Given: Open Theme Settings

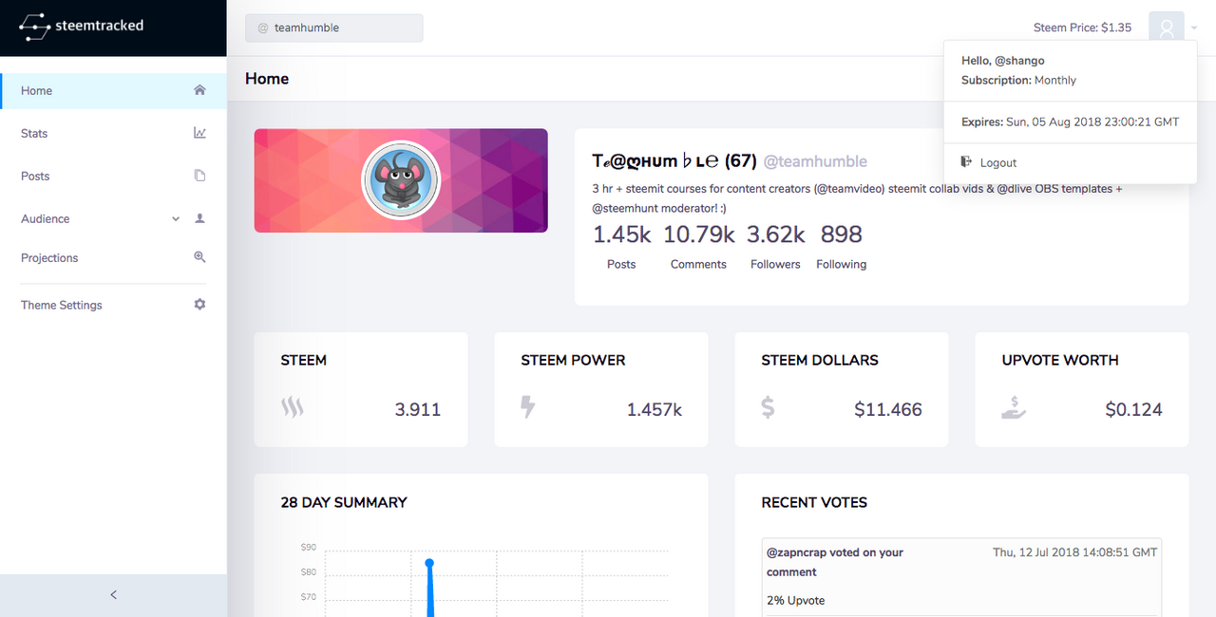Looking at the screenshot, I should pos(113,305).
